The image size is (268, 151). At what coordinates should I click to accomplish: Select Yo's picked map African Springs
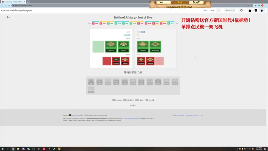point(155,47)
